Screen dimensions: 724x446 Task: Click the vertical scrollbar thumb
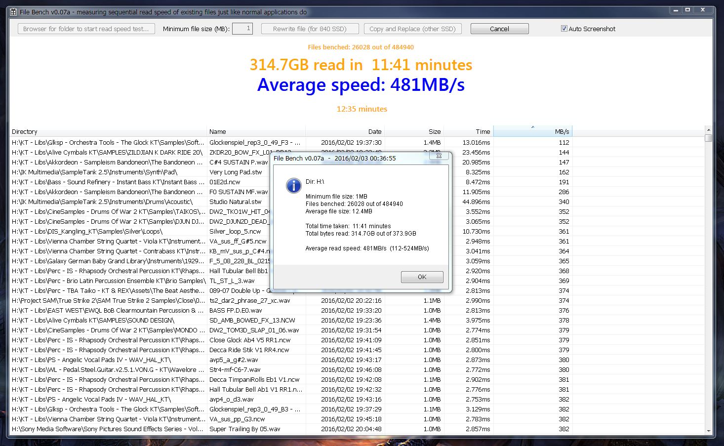point(708,138)
